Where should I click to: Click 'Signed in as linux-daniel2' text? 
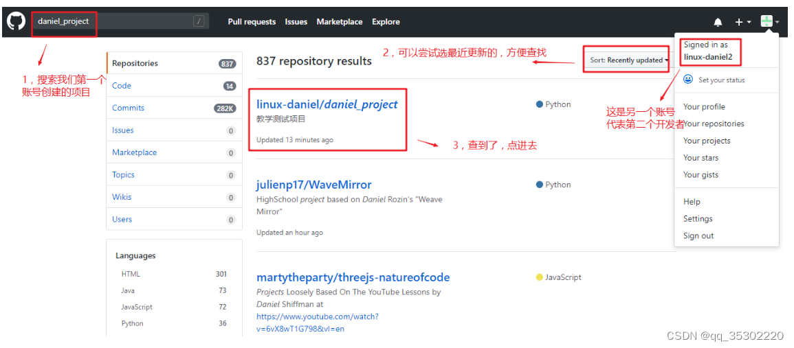tap(708, 51)
